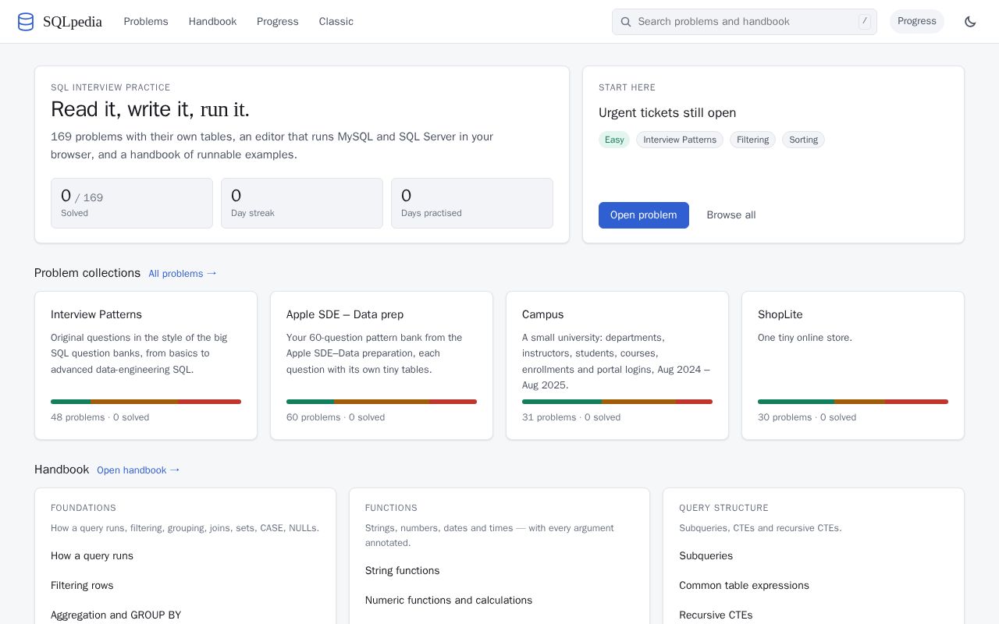Click the Browse all link
The image size is (999, 624).
coord(731,215)
